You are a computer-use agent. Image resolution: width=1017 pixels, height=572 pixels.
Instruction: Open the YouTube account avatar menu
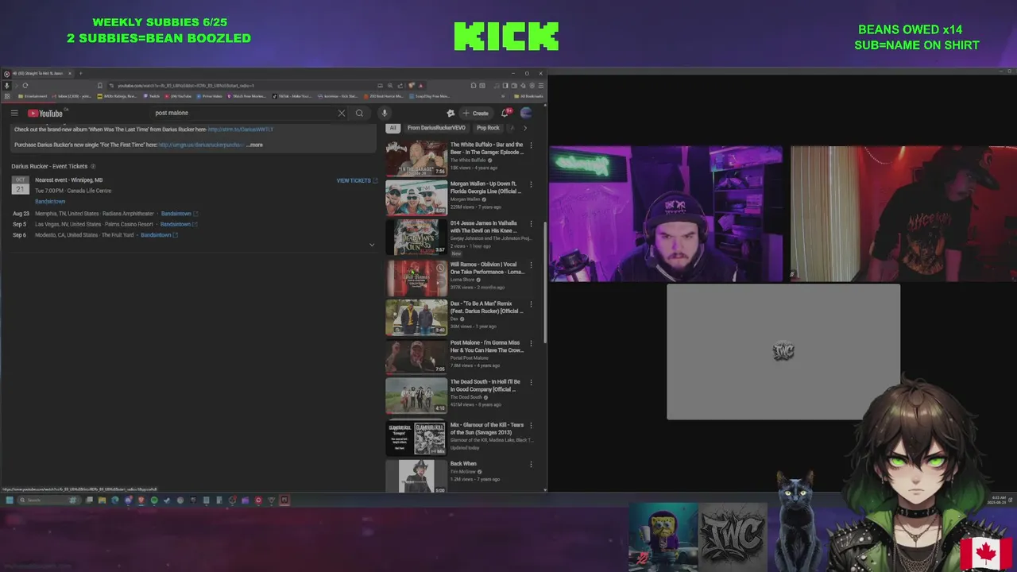click(x=526, y=113)
